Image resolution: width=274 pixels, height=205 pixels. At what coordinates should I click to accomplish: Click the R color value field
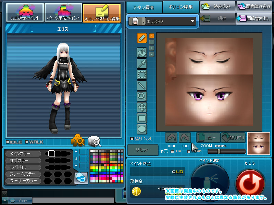tap(84, 152)
